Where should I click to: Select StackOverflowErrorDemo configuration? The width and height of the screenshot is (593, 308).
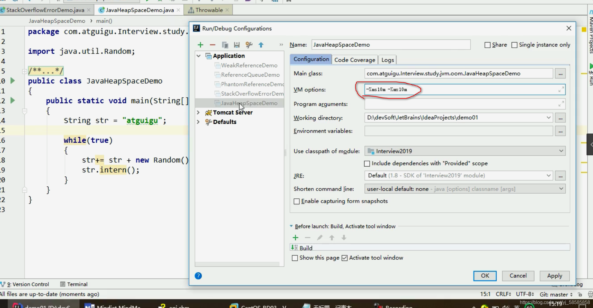249,93
